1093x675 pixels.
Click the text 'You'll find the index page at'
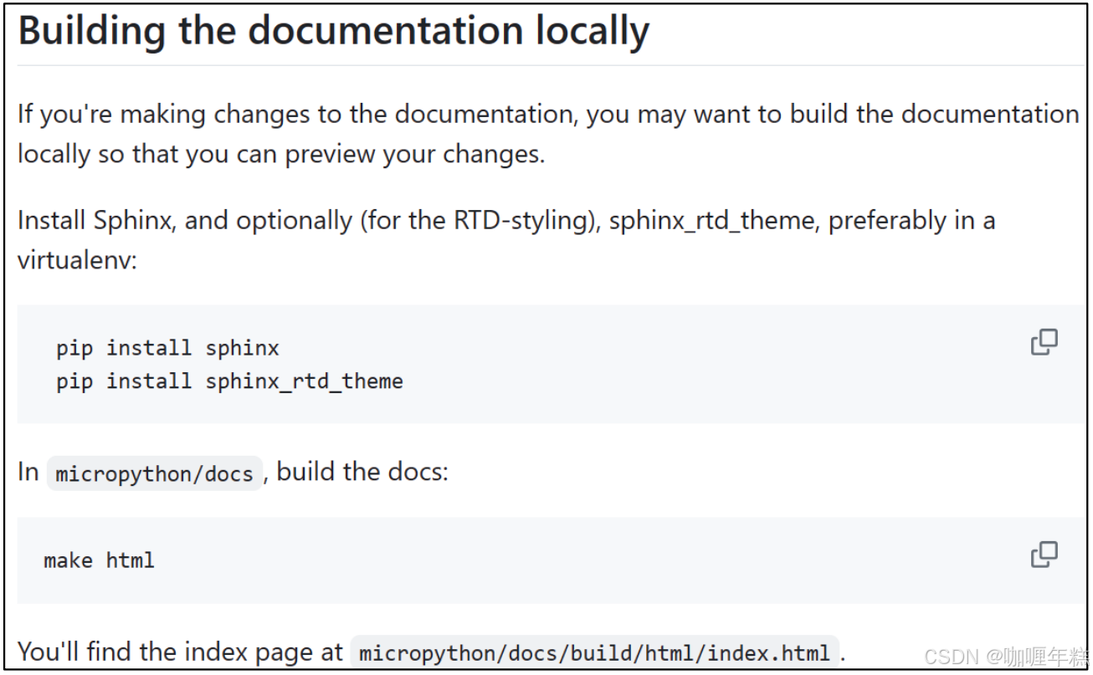(181, 652)
